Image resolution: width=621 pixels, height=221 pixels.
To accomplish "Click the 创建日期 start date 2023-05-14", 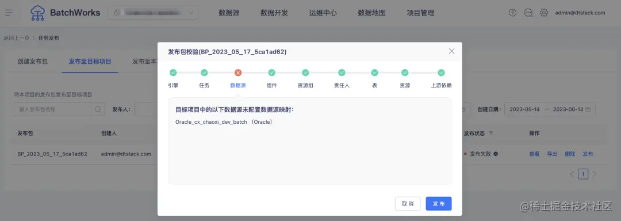I will pyautogui.click(x=524, y=109).
